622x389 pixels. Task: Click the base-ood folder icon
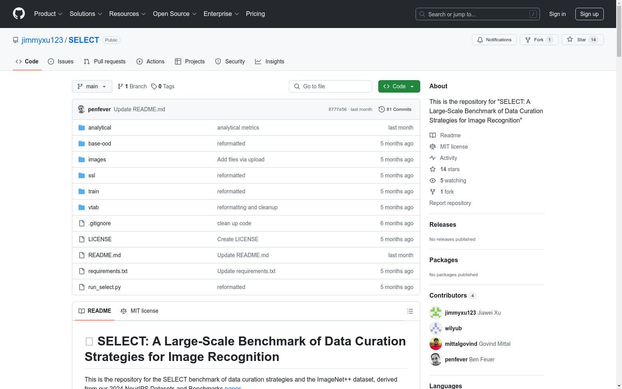click(82, 144)
